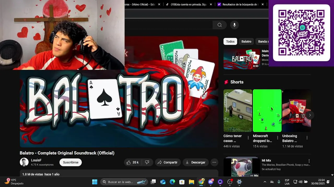Click the Balatro video player
The height and width of the screenshot is (187, 334).
tap(119, 92)
